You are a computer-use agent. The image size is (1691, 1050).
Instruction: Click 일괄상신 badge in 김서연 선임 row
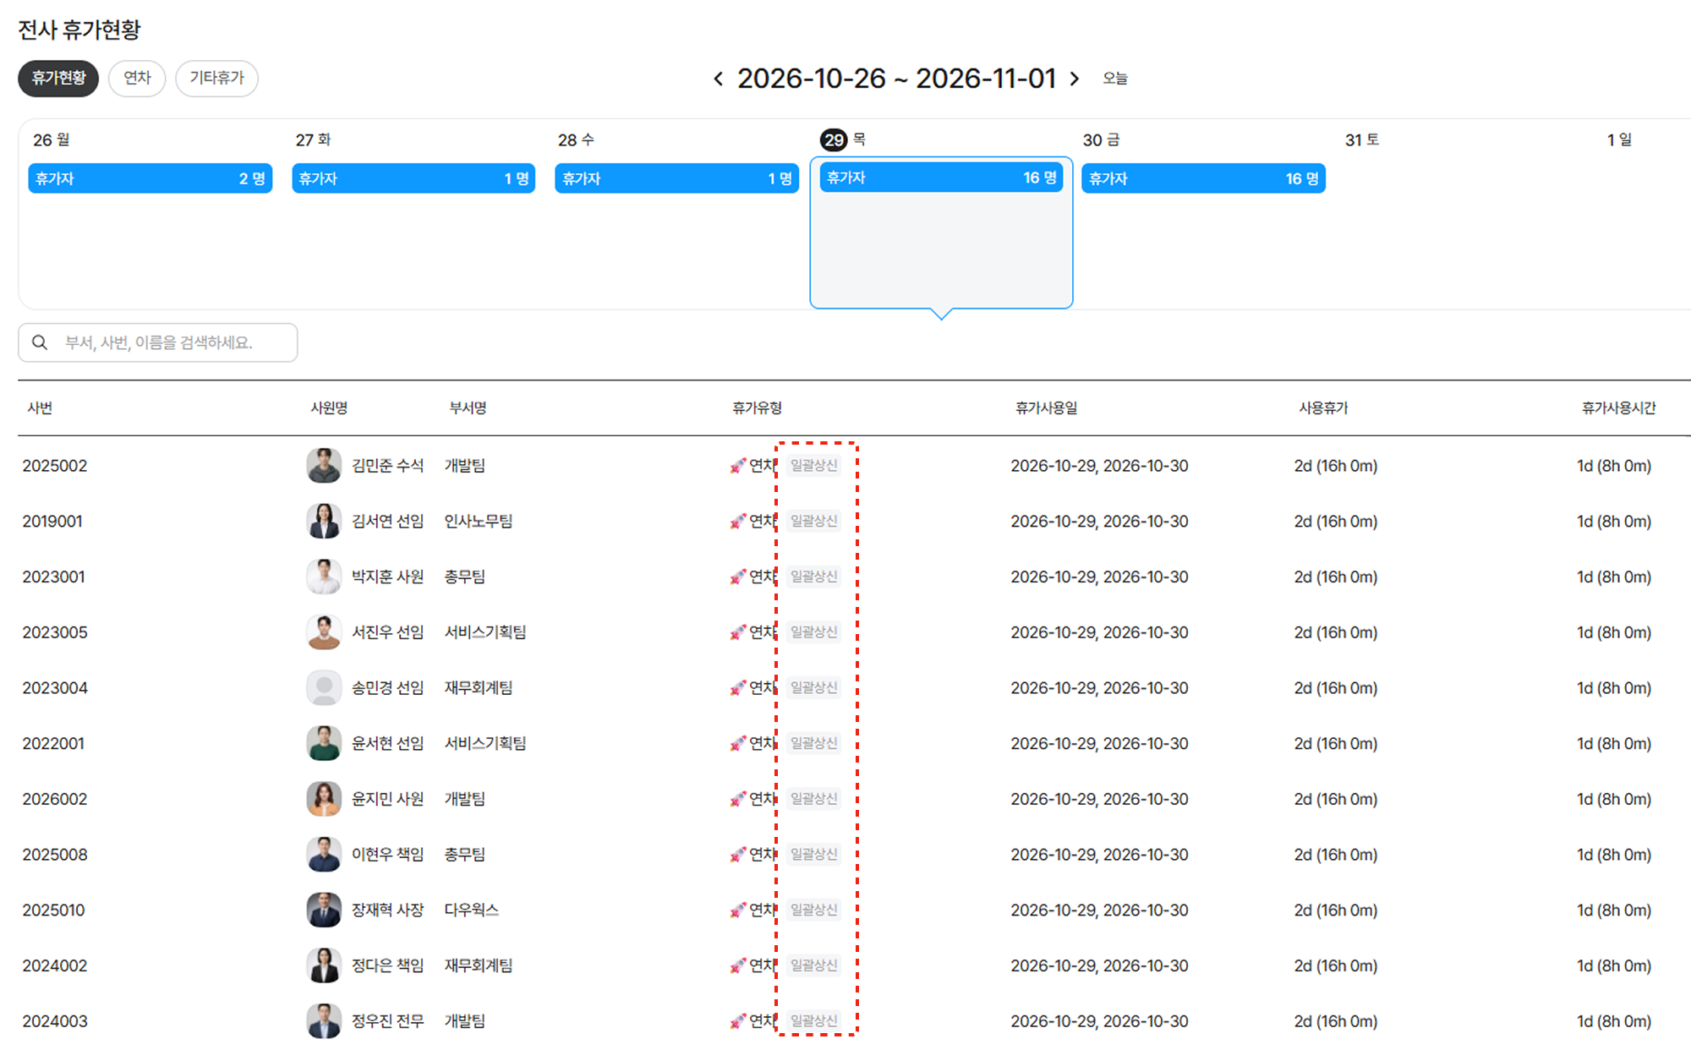814,522
